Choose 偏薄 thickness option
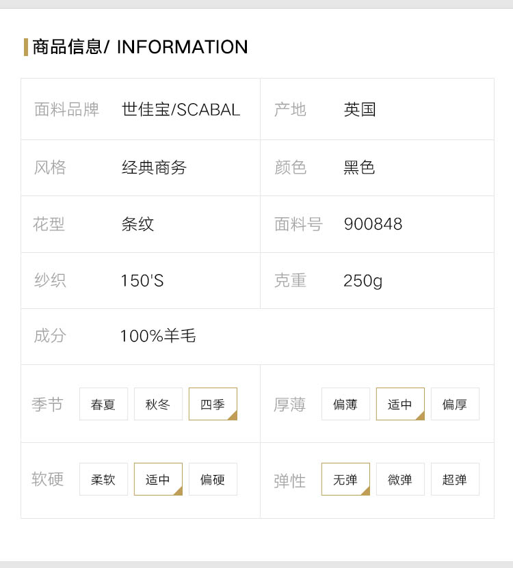Image resolution: width=513 pixels, height=568 pixels. click(x=345, y=404)
